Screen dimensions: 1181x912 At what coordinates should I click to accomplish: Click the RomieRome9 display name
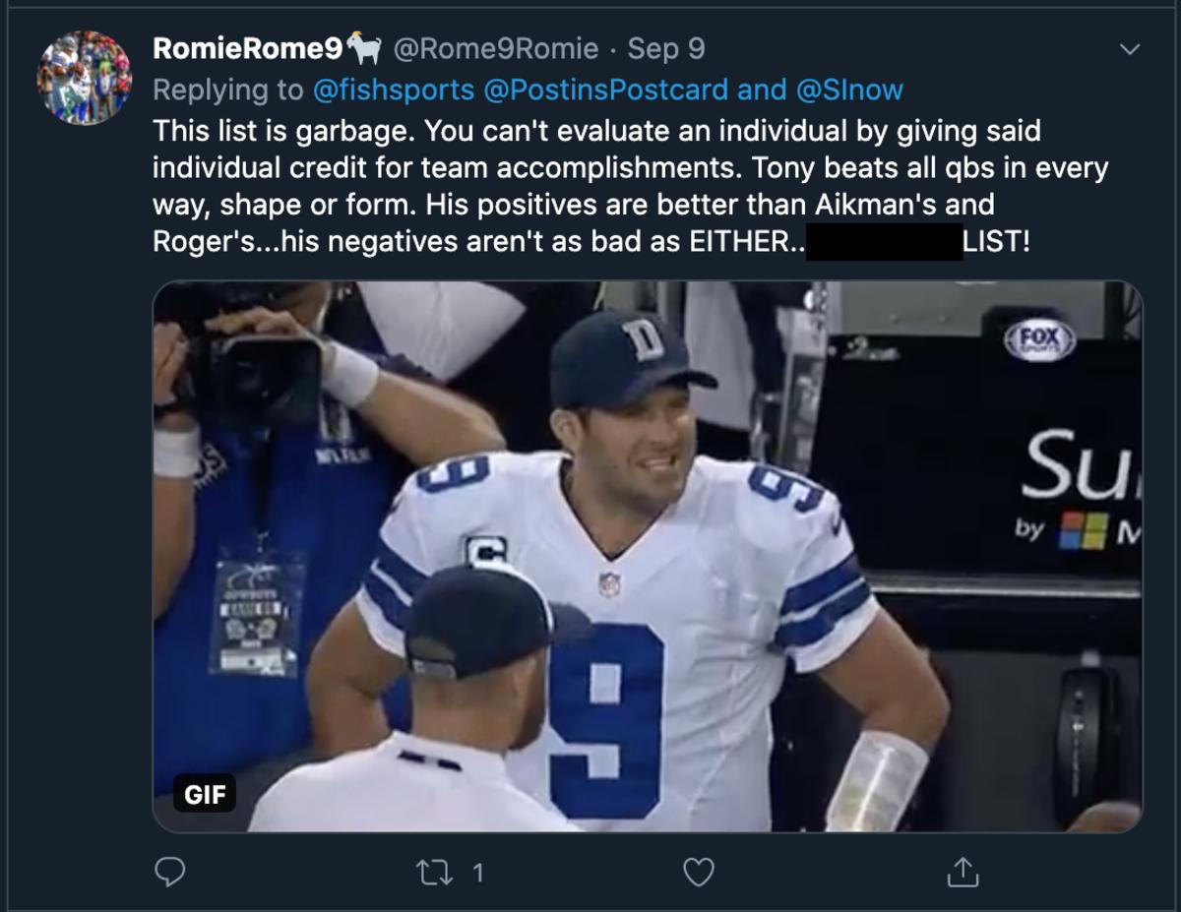246,48
